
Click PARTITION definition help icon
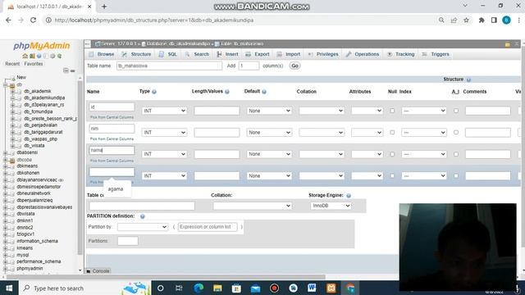tap(142, 216)
